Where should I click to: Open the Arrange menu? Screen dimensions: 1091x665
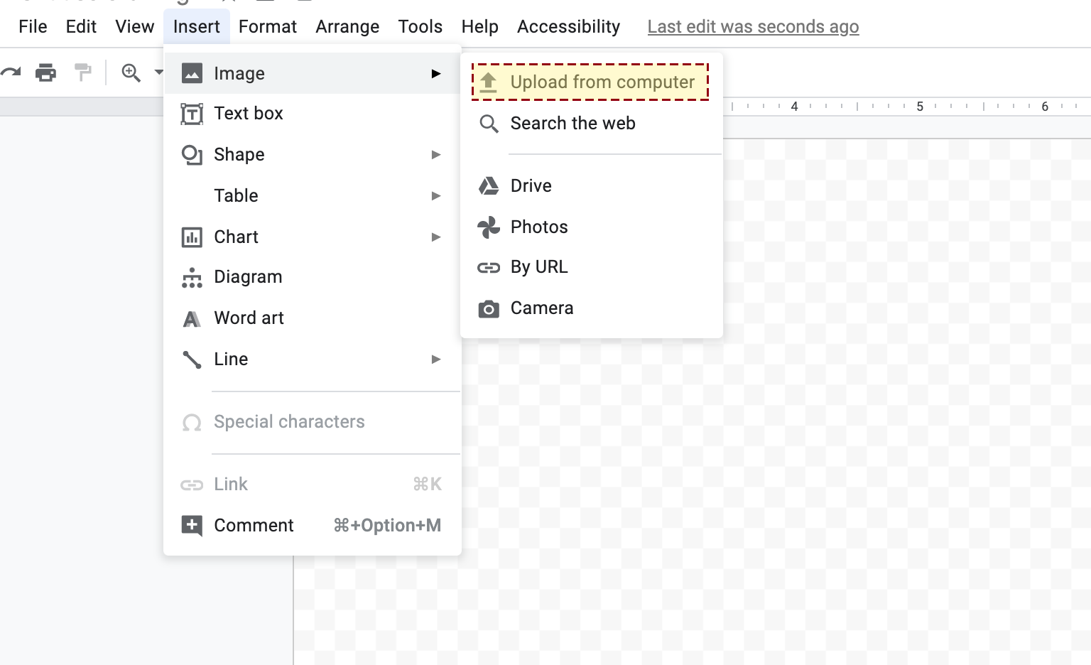tap(347, 27)
